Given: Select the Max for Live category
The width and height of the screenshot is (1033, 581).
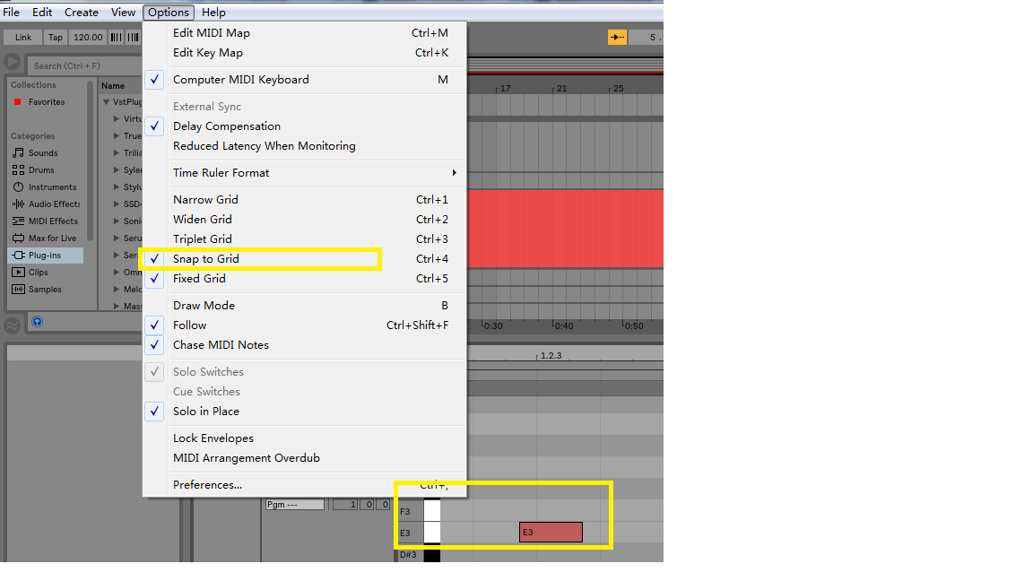Looking at the screenshot, I should point(52,238).
